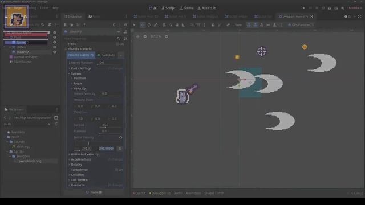Select swordslash.png in FileSystem
365x205 pixels.
point(30,161)
